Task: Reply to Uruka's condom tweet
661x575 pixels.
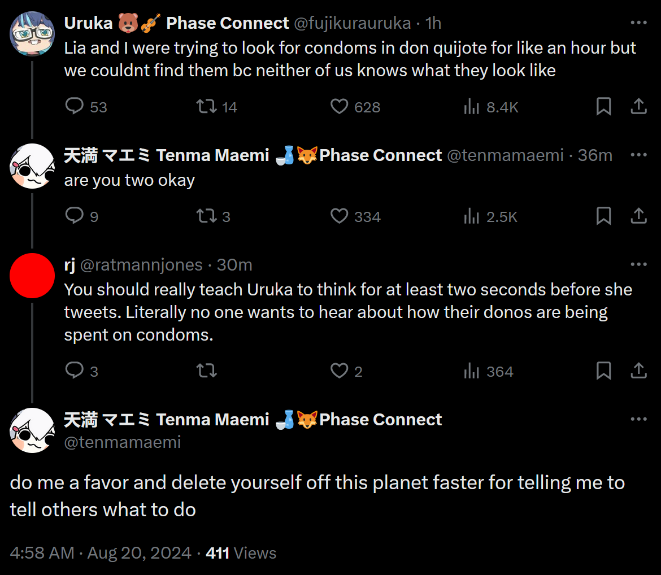Action: tap(74, 106)
